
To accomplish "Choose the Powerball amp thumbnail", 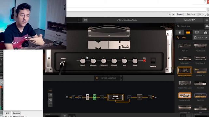I will [200, 83].
